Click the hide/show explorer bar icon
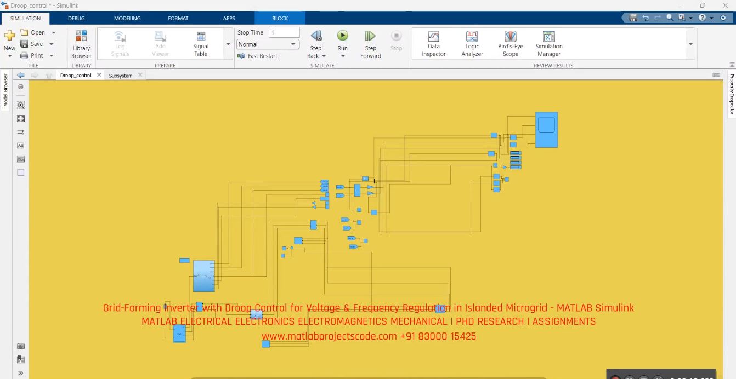The height and width of the screenshot is (379, 736). (x=21, y=87)
